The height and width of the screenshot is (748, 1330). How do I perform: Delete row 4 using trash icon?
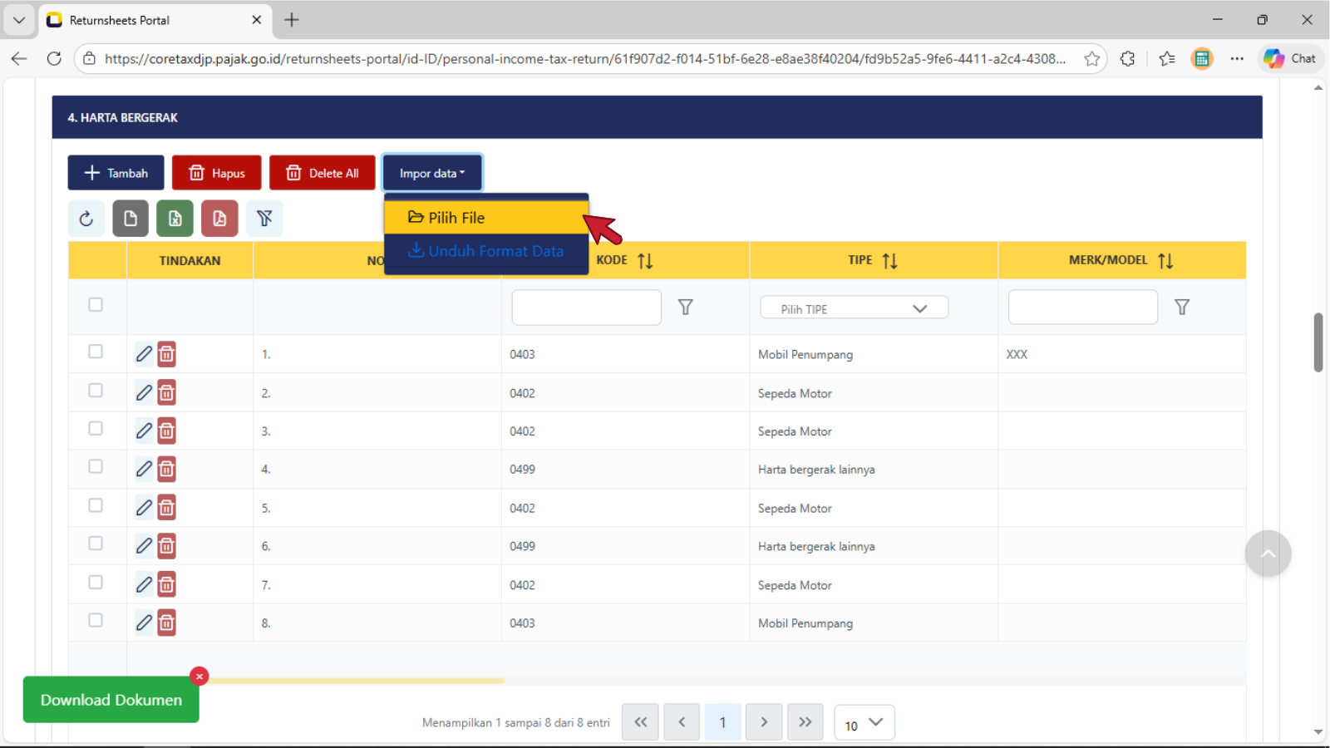tap(167, 470)
